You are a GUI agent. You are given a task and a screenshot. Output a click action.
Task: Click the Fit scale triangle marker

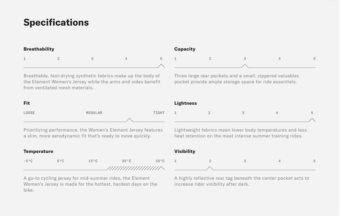pos(129,120)
